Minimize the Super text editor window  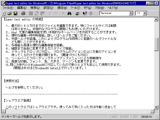coord(148,3)
